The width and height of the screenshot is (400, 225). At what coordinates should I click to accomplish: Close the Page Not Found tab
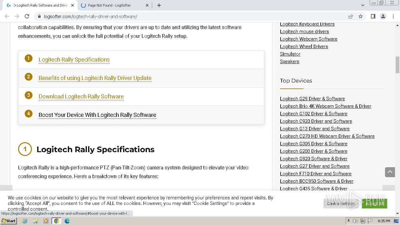[x=147, y=5]
